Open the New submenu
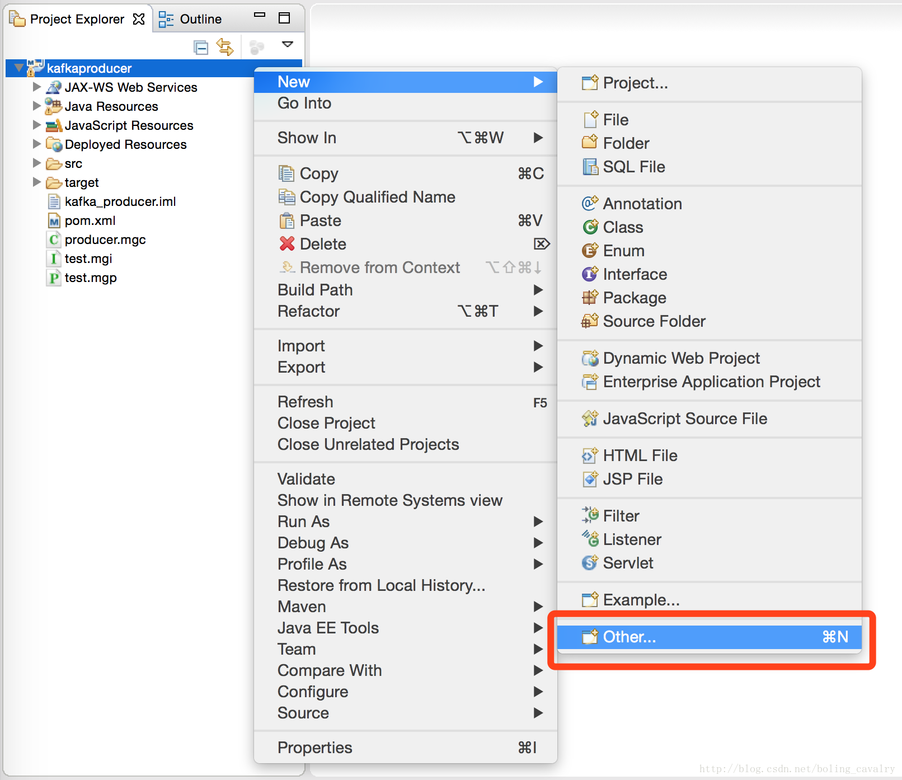 pos(406,82)
